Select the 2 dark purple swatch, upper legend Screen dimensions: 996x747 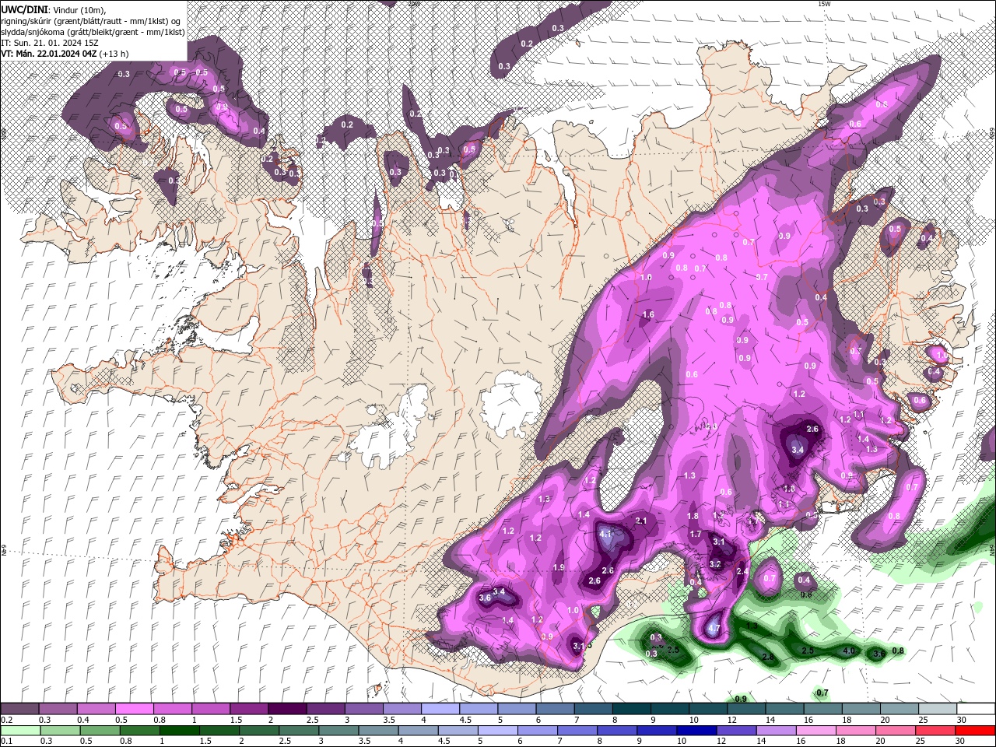pos(286,709)
